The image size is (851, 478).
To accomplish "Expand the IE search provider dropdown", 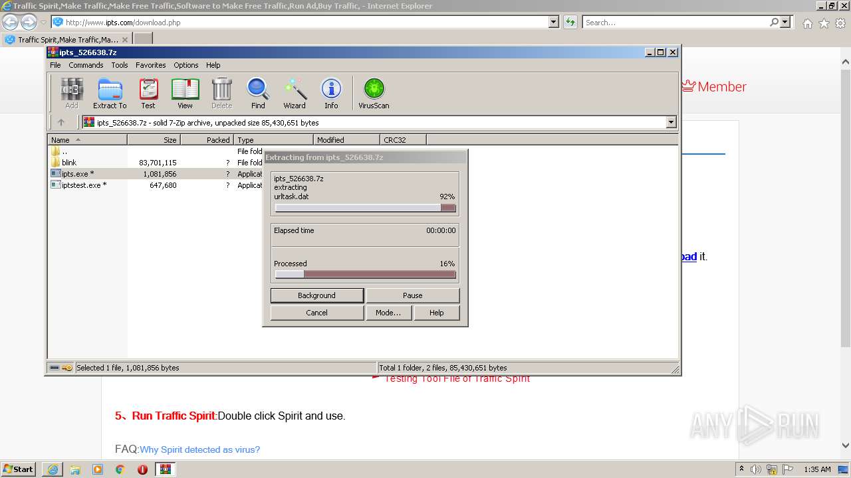I will [x=786, y=23].
